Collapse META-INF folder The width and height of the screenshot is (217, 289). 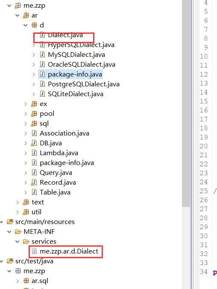tap(9, 232)
